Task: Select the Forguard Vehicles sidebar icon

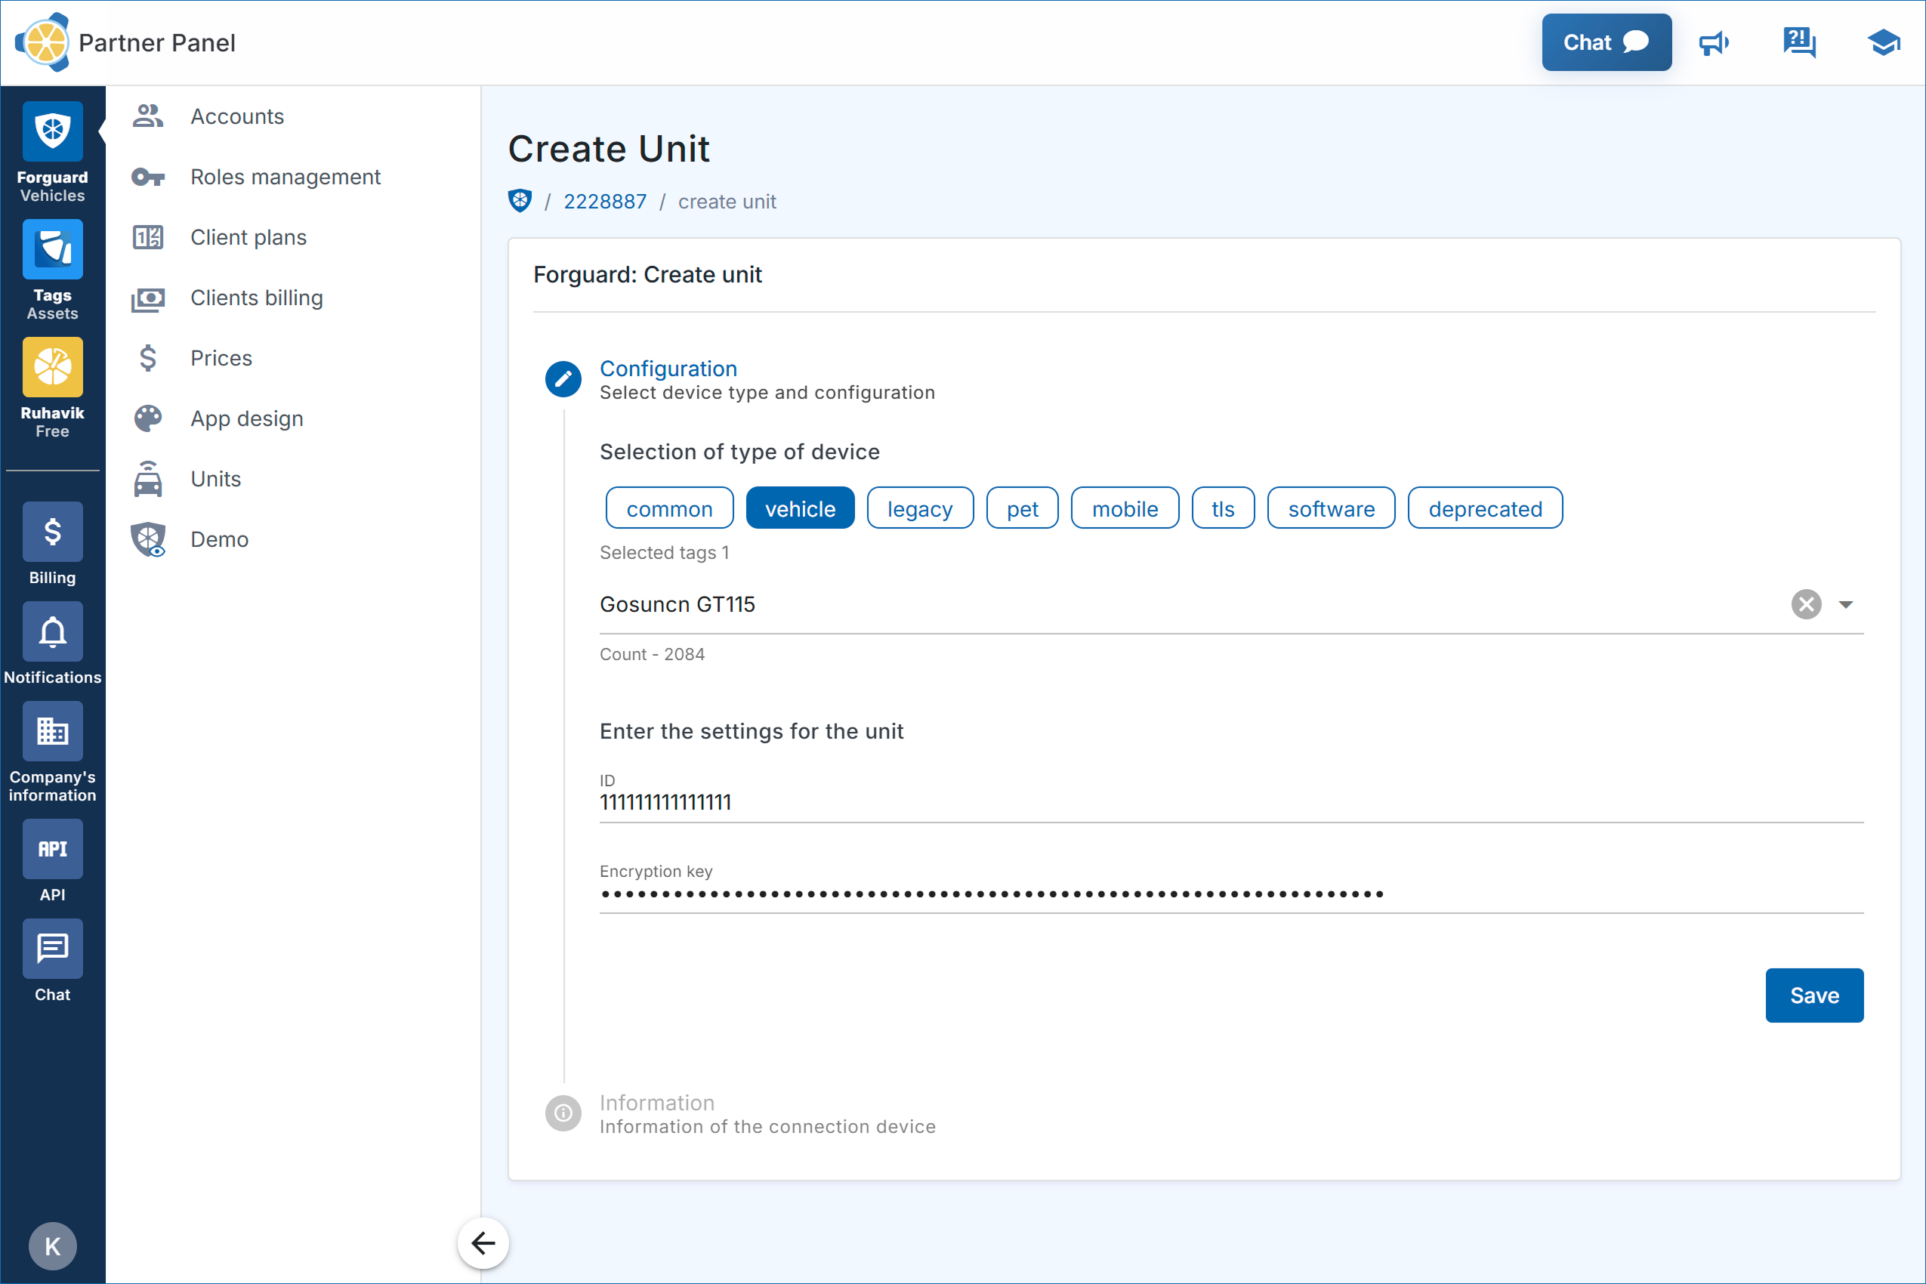Action: pyautogui.click(x=52, y=132)
